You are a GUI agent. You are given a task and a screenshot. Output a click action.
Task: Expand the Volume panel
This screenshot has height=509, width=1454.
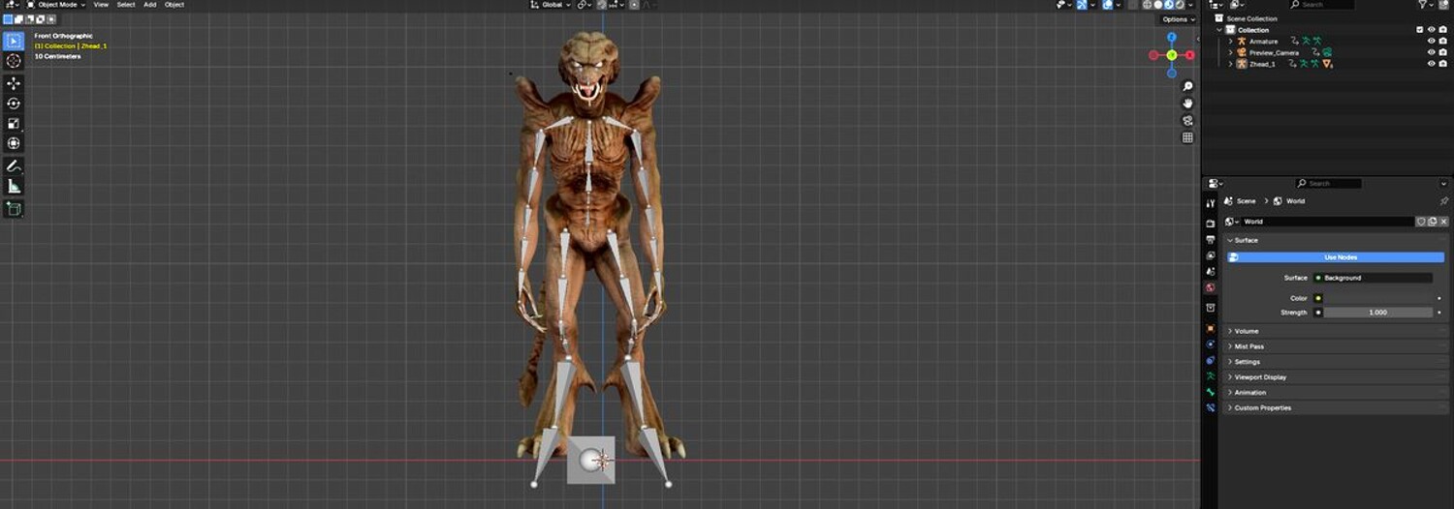pos(1336,331)
